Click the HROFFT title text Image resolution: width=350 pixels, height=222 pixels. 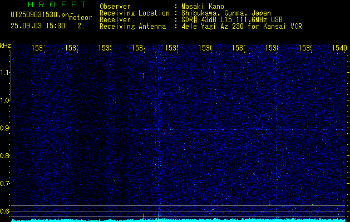57,4
